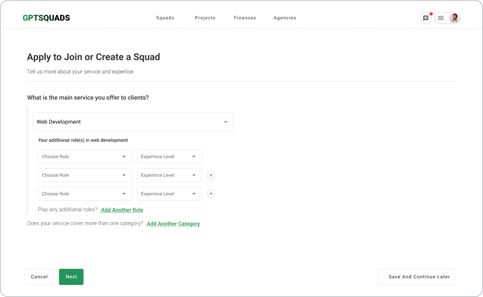Open the chat messages icon
Image resolution: width=483 pixels, height=297 pixels.
(x=426, y=18)
